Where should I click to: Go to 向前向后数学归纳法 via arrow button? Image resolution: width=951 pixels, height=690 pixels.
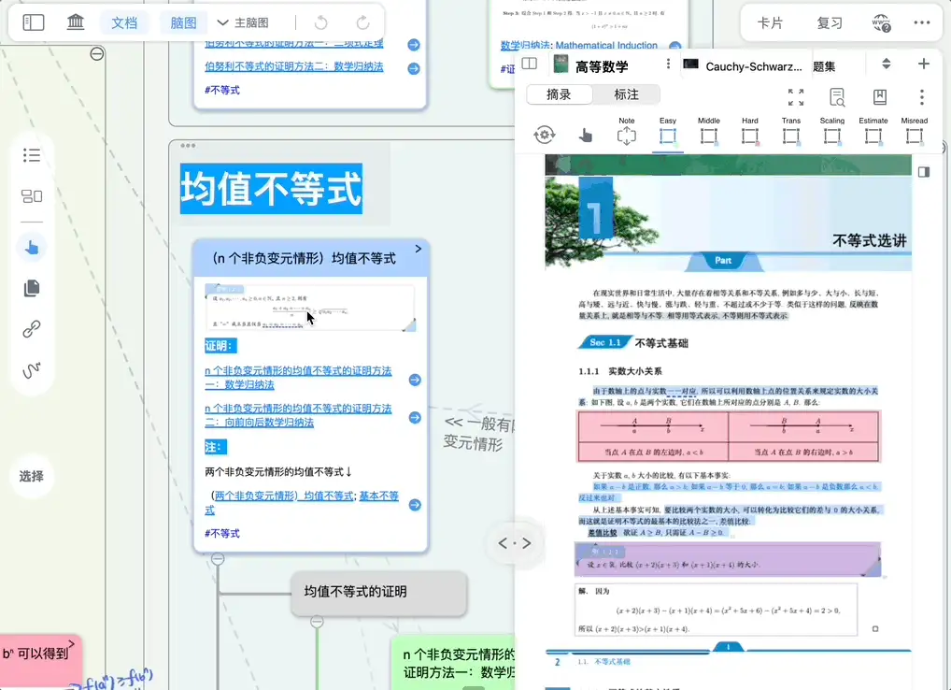click(x=415, y=418)
